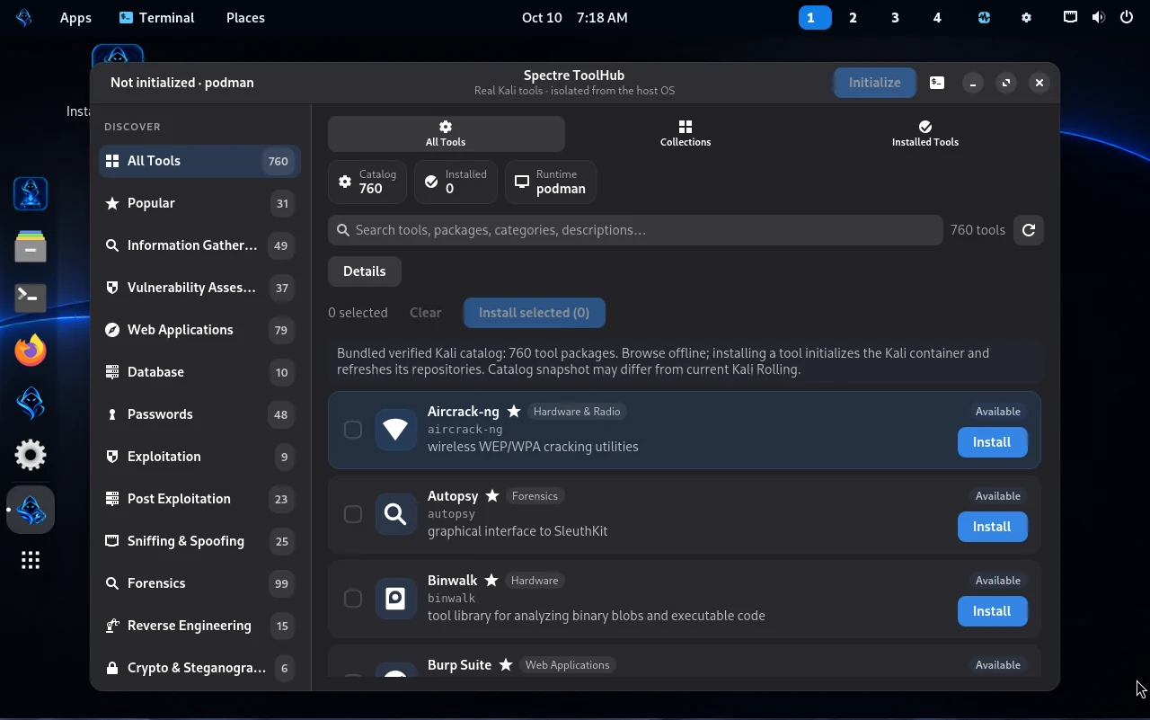Select Passwords category
Screen dimensions: 1150x720
tap(199, 414)
